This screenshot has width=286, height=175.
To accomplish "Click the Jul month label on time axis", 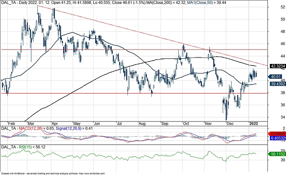I will pos(119,124).
